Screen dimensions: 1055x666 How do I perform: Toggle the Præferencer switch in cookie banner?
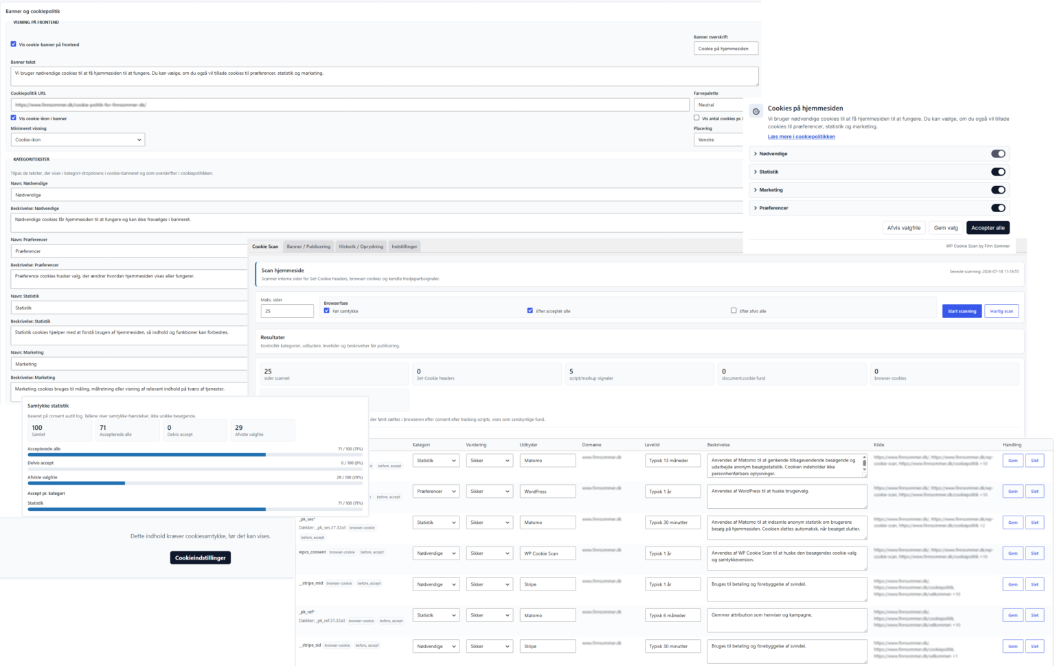point(998,208)
